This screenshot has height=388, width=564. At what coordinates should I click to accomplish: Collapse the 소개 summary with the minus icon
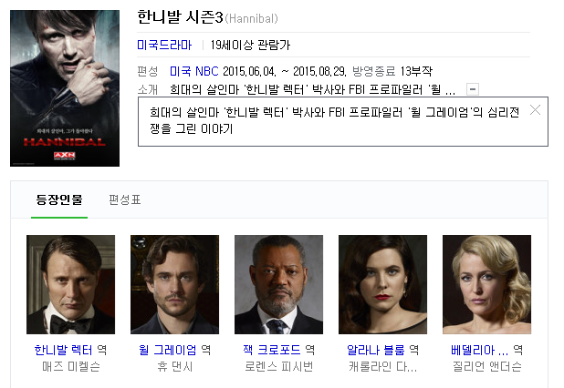pyautogui.click(x=473, y=89)
